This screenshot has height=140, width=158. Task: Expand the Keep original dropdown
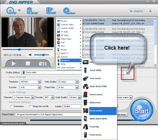click(x=131, y=98)
